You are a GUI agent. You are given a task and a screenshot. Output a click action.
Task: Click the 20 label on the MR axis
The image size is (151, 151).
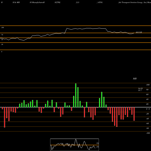click(147, 104)
